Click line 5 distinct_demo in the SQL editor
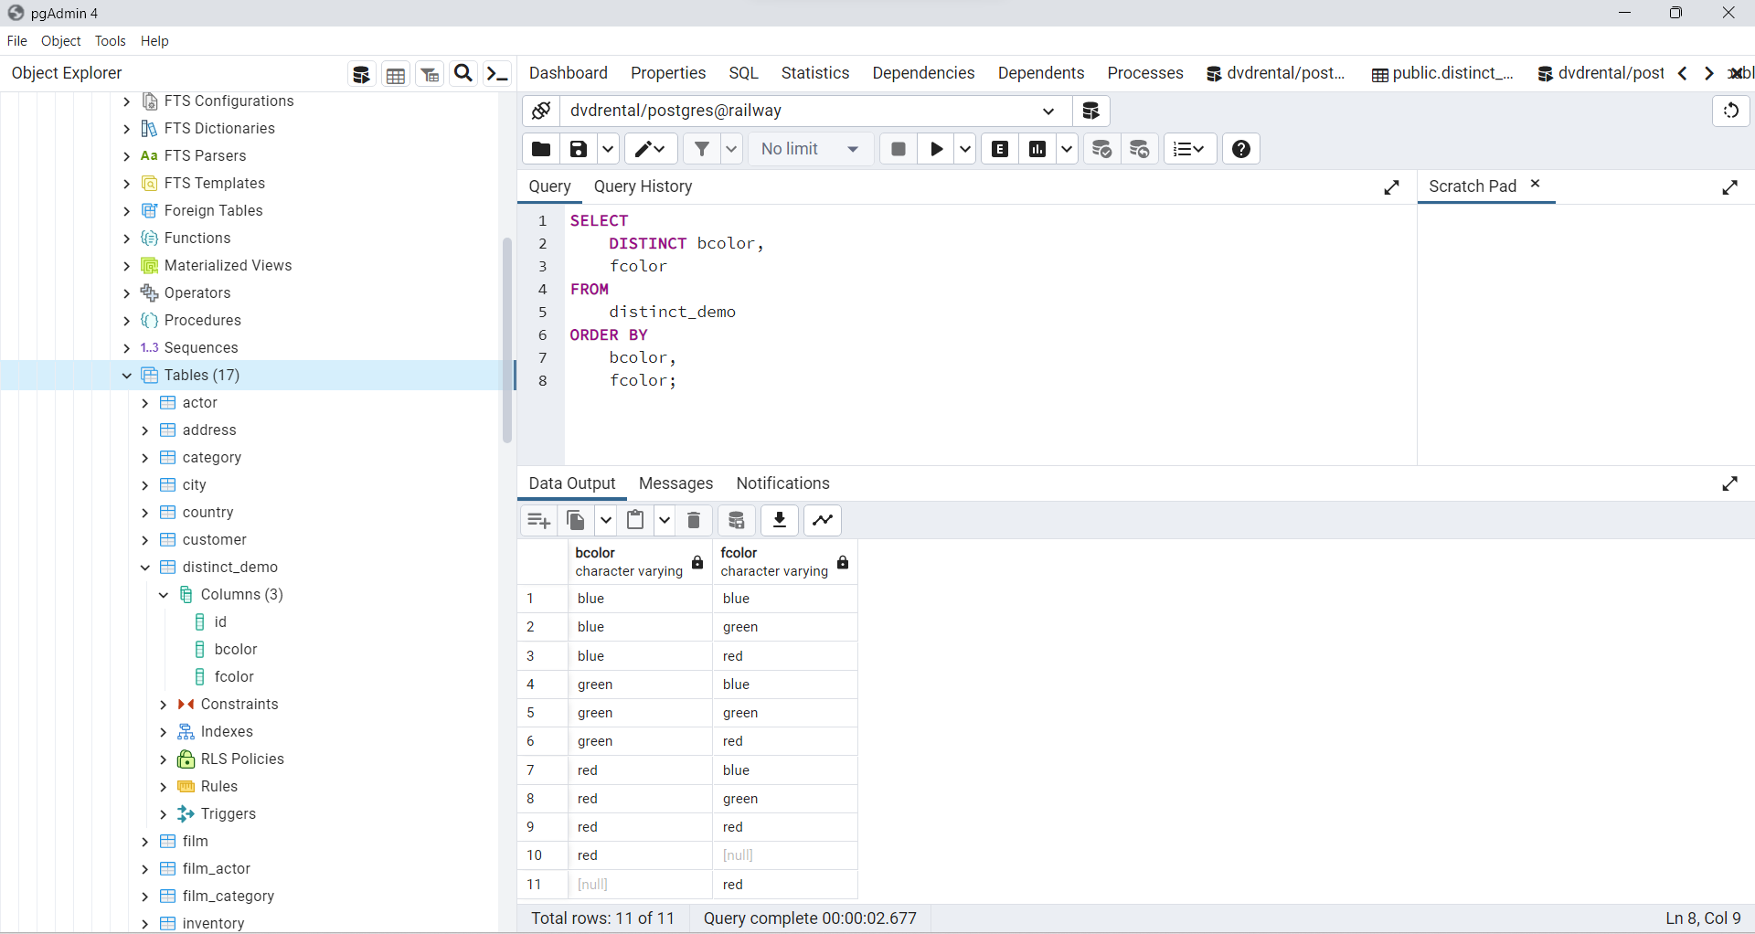Viewport: 1755px width, 934px height. coord(672,313)
